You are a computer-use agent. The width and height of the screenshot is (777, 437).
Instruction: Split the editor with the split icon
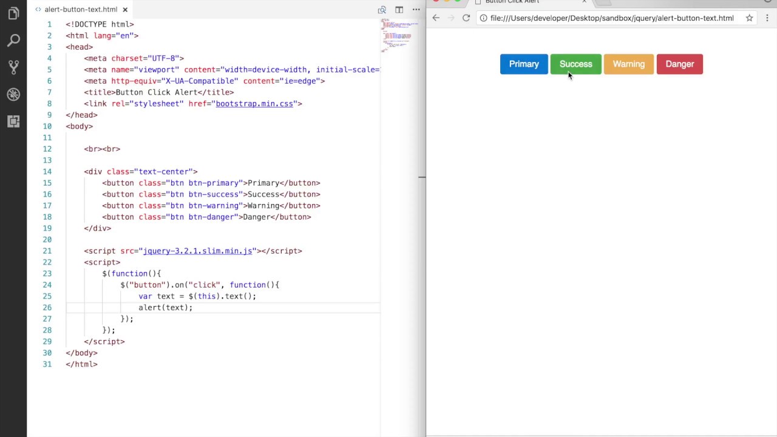click(399, 10)
